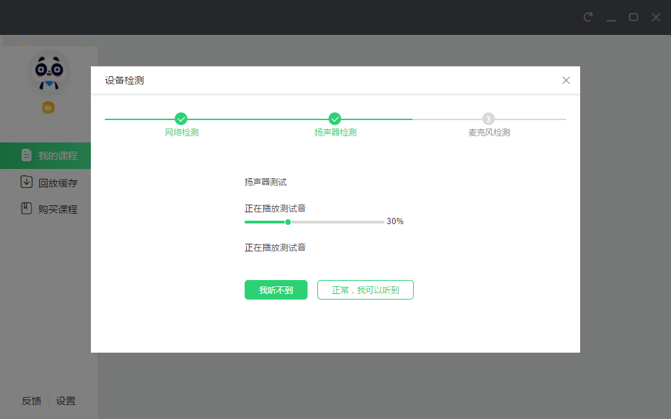Click the gray step-3 circle for 麦克风检测
Image resolution: width=671 pixels, height=419 pixels.
[488, 118]
